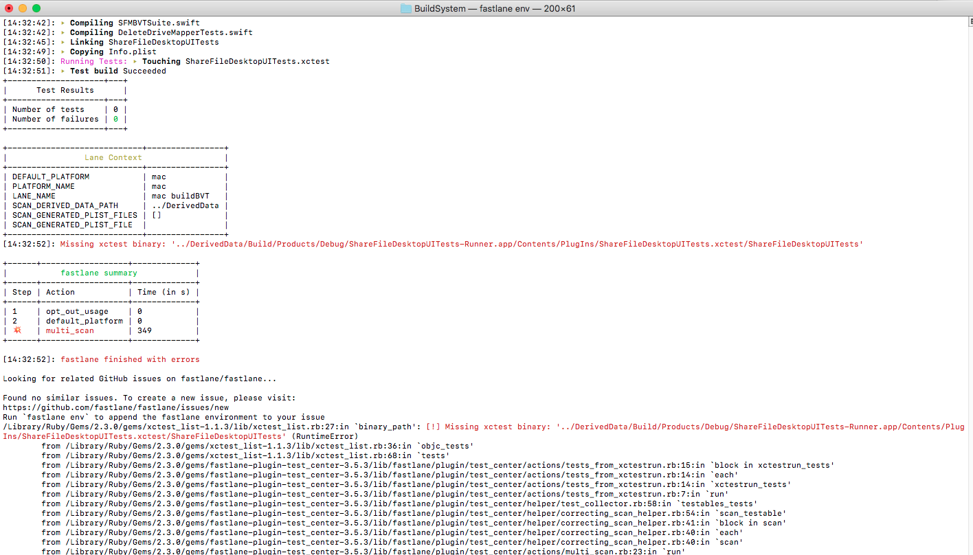This screenshot has width=973, height=555.
Task: Click the tests_from_xctestrun.rb:7 'run' trace line
Action: (x=385, y=494)
